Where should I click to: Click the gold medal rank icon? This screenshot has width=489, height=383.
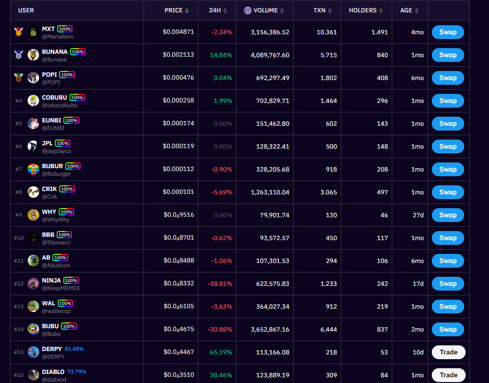19,32
